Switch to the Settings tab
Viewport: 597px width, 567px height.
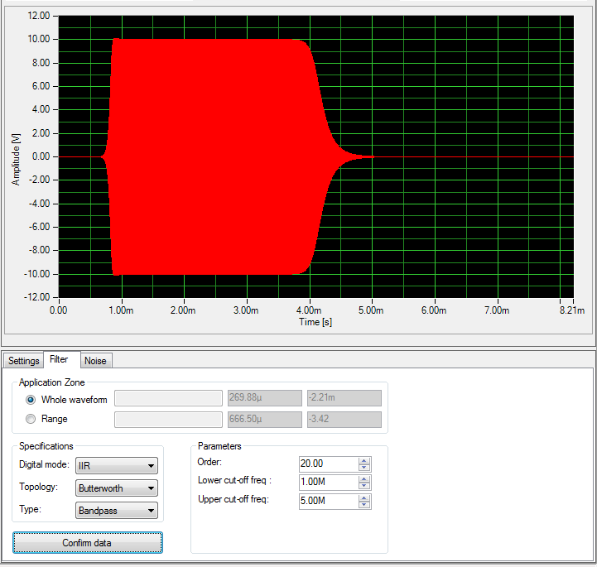[24, 361]
